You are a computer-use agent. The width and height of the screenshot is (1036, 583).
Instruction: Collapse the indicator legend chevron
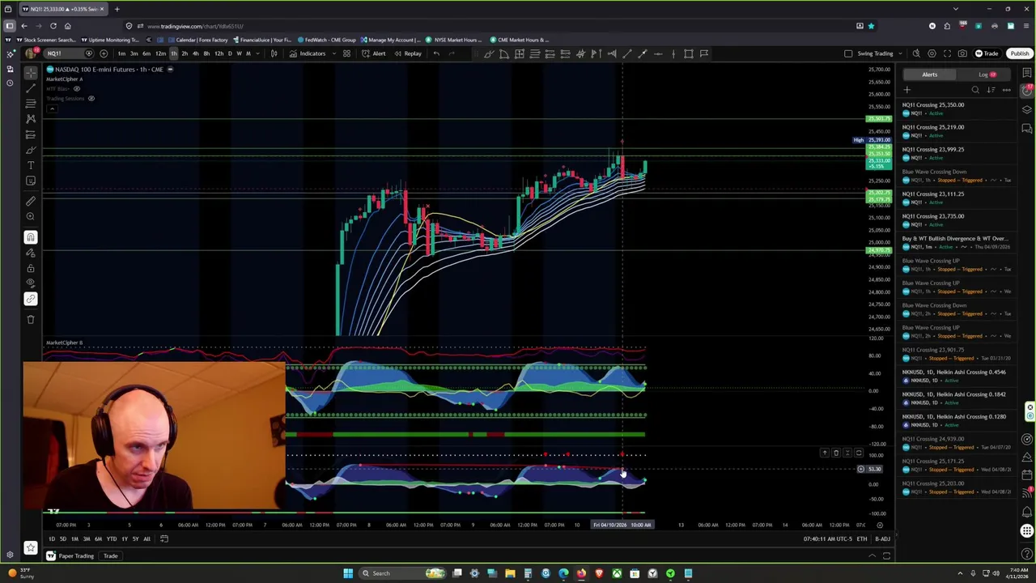pyautogui.click(x=52, y=109)
